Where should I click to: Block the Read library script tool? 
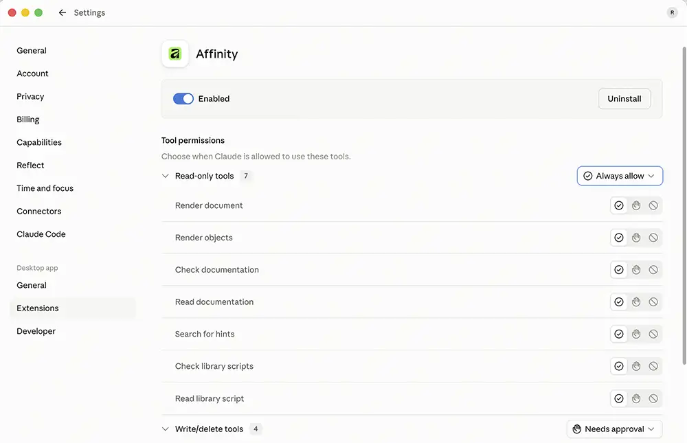click(x=653, y=398)
